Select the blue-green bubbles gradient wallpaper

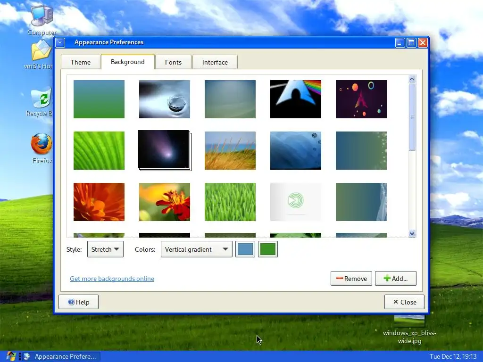[361, 150]
